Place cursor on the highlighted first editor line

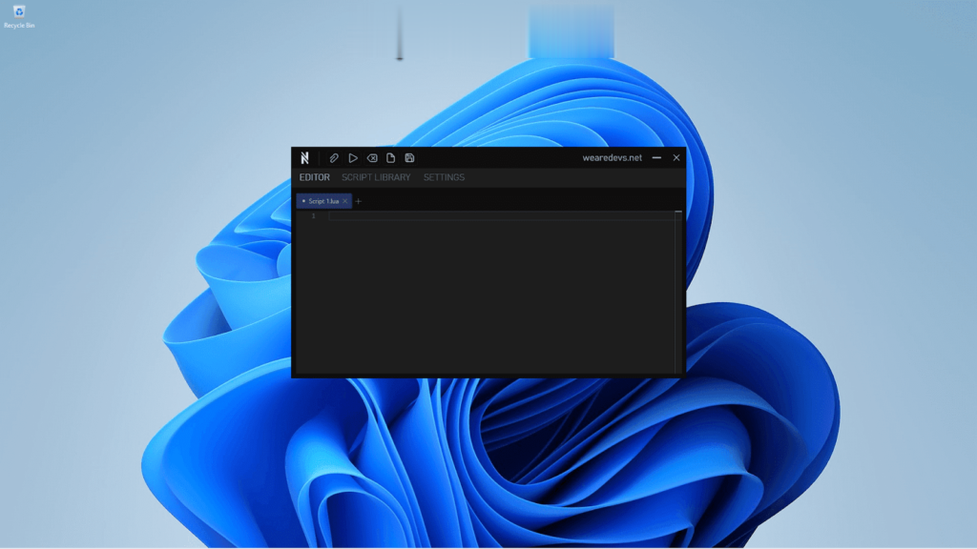pos(496,216)
